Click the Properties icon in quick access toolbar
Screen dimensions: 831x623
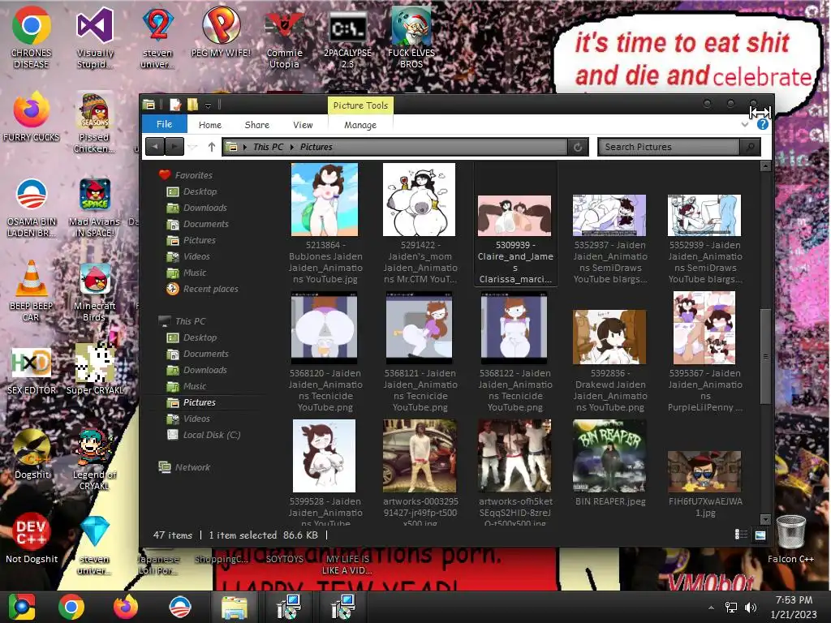tap(175, 105)
